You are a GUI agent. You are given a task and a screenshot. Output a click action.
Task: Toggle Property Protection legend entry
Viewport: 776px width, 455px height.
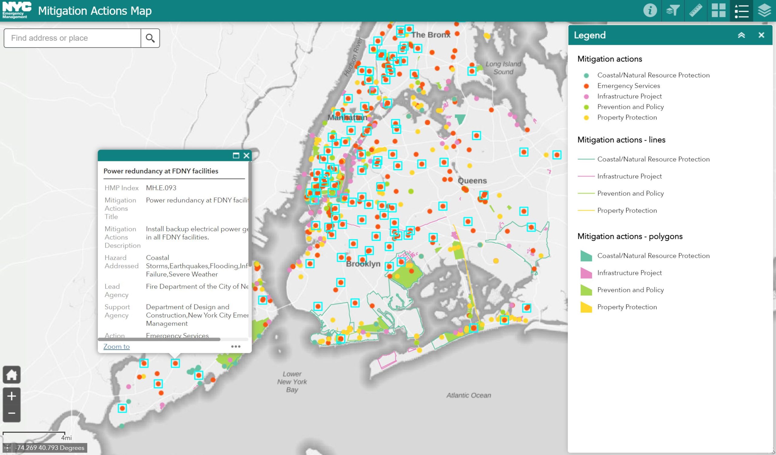(627, 117)
